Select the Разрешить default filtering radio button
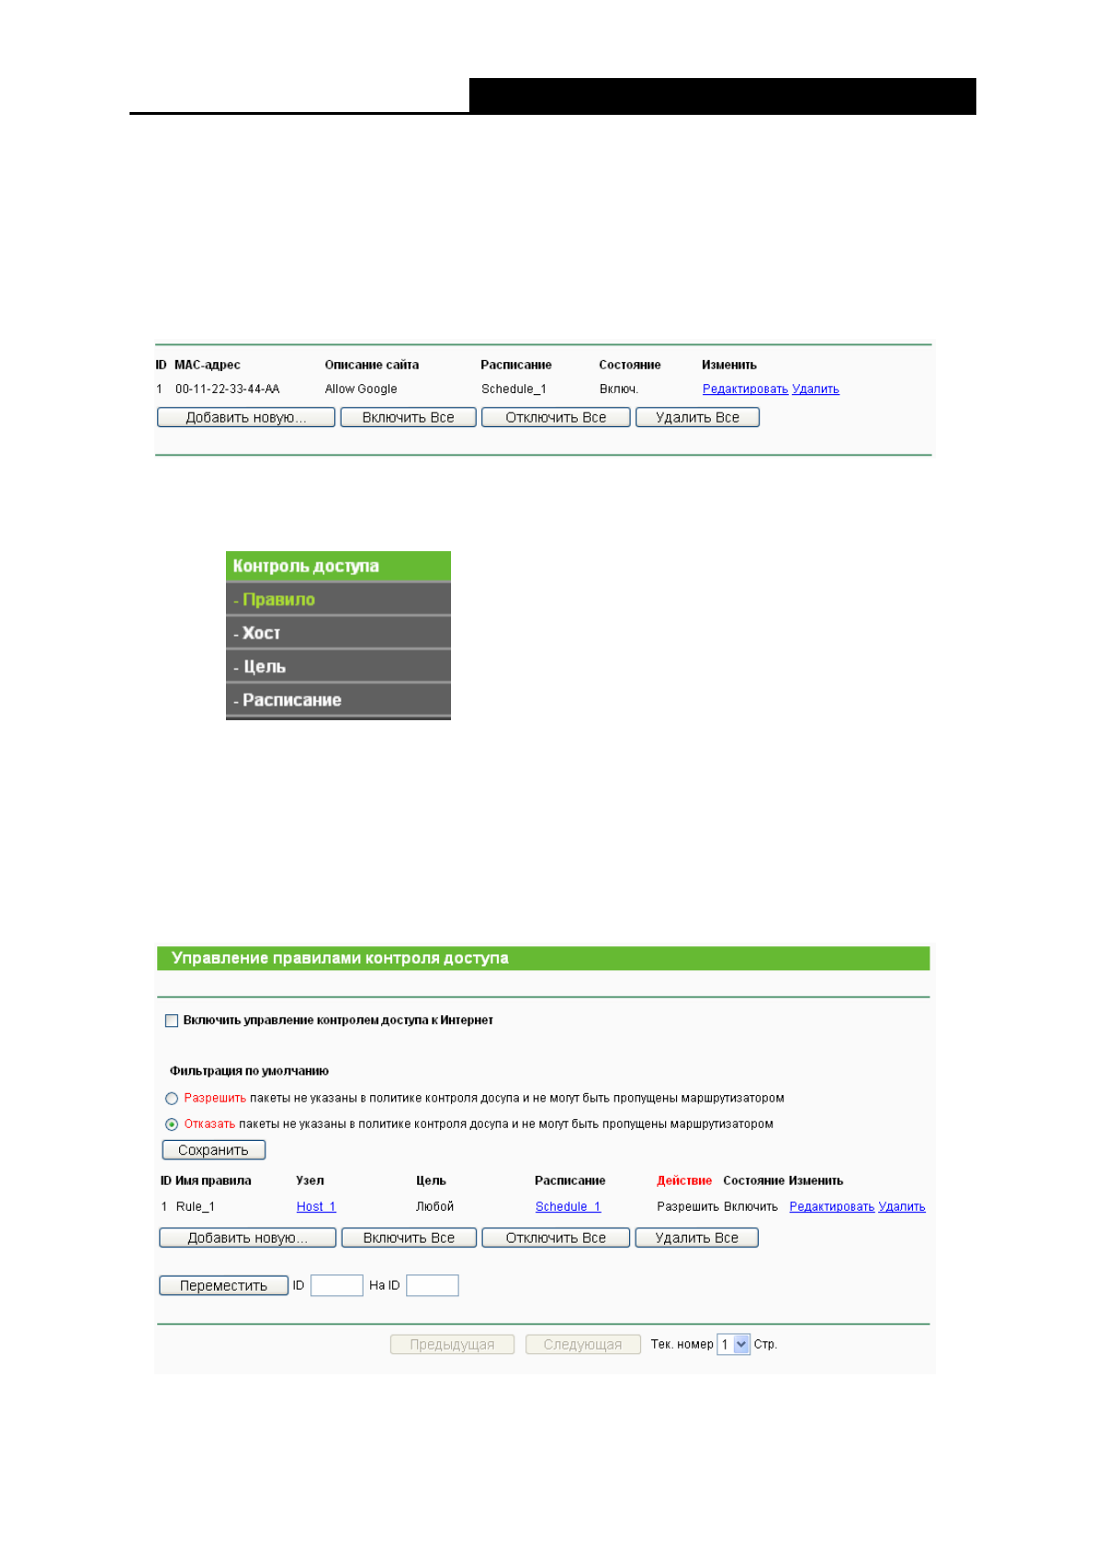1093x1547 pixels. 172,1099
